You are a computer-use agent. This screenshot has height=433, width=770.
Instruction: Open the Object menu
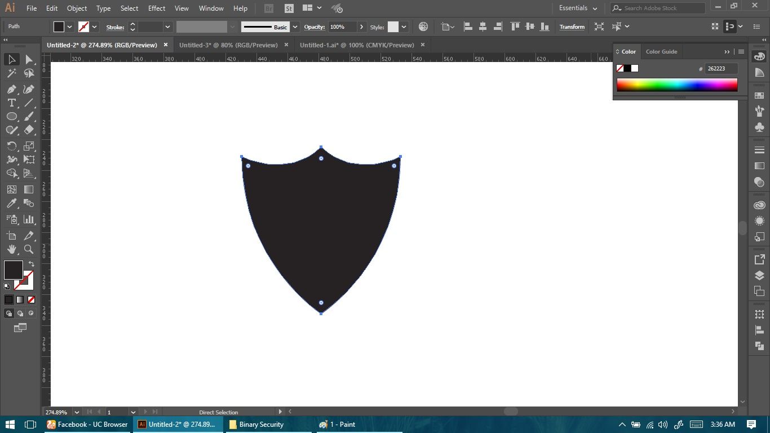coord(77,8)
